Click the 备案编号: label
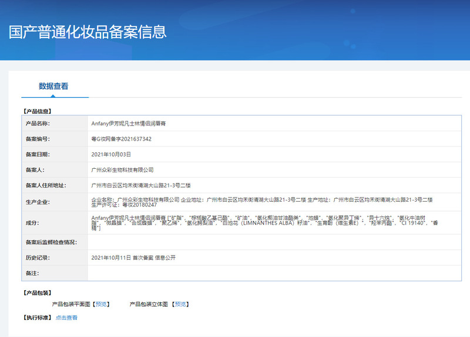 38,139
